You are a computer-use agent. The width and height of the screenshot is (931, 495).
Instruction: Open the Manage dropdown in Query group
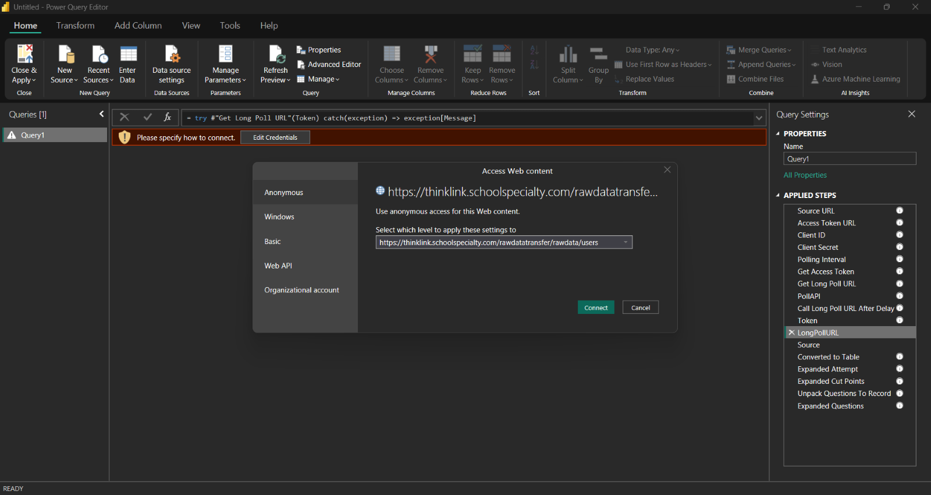point(318,79)
